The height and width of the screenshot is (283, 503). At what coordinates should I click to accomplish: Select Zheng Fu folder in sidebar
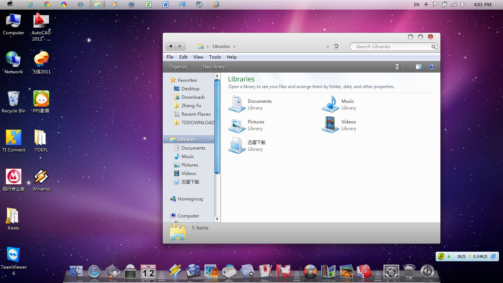coord(187,105)
